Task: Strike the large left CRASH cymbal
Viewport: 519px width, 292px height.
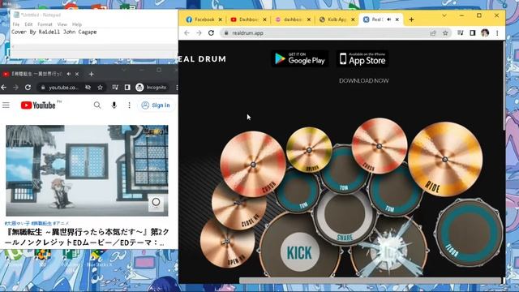Action: pos(253,164)
